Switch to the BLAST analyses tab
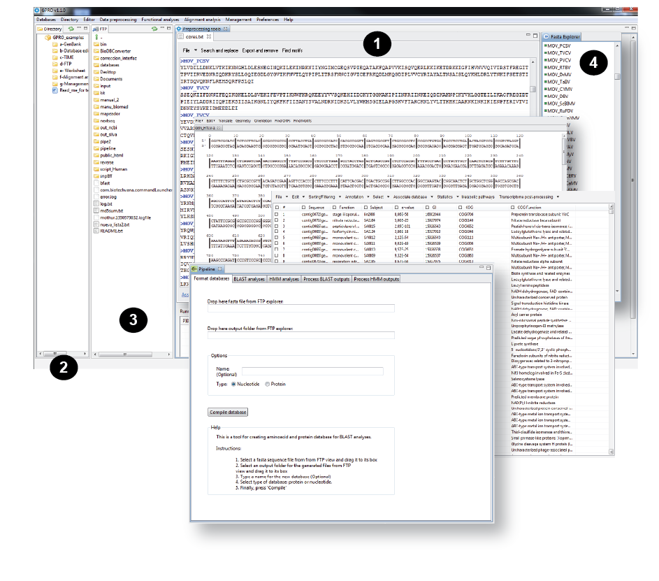This screenshot has height=581, width=659. click(x=249, y=280)
